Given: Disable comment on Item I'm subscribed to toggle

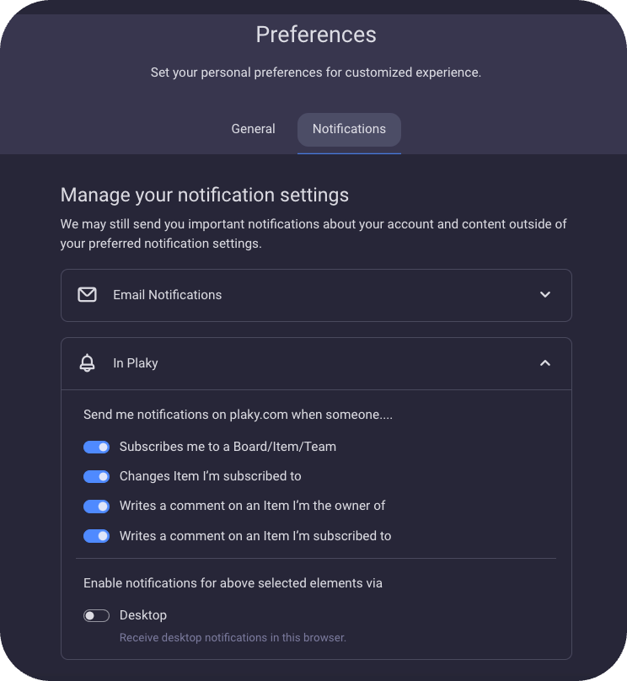Looking at the screenshot, I should [x=97, y=535].
